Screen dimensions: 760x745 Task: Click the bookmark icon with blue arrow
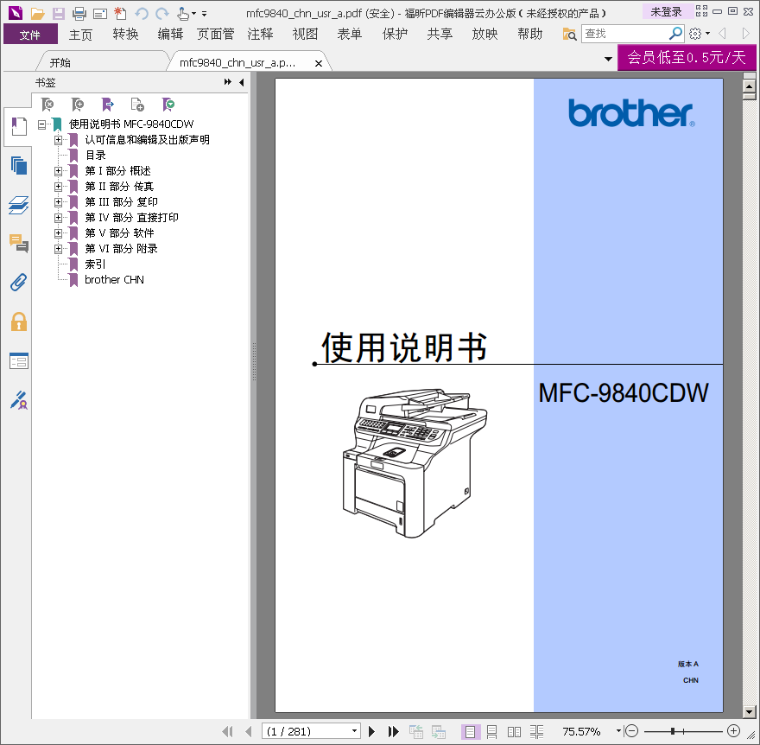tap(107, 105)
